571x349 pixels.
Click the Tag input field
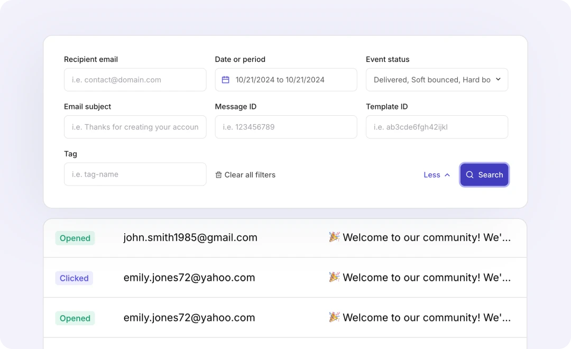(x=135, y=174)
